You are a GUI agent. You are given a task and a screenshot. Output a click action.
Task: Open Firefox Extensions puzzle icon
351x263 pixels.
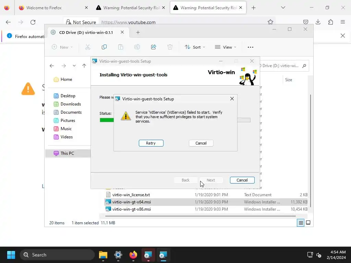pos(330,22)
